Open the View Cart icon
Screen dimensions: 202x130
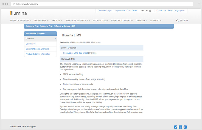(150, 11)
